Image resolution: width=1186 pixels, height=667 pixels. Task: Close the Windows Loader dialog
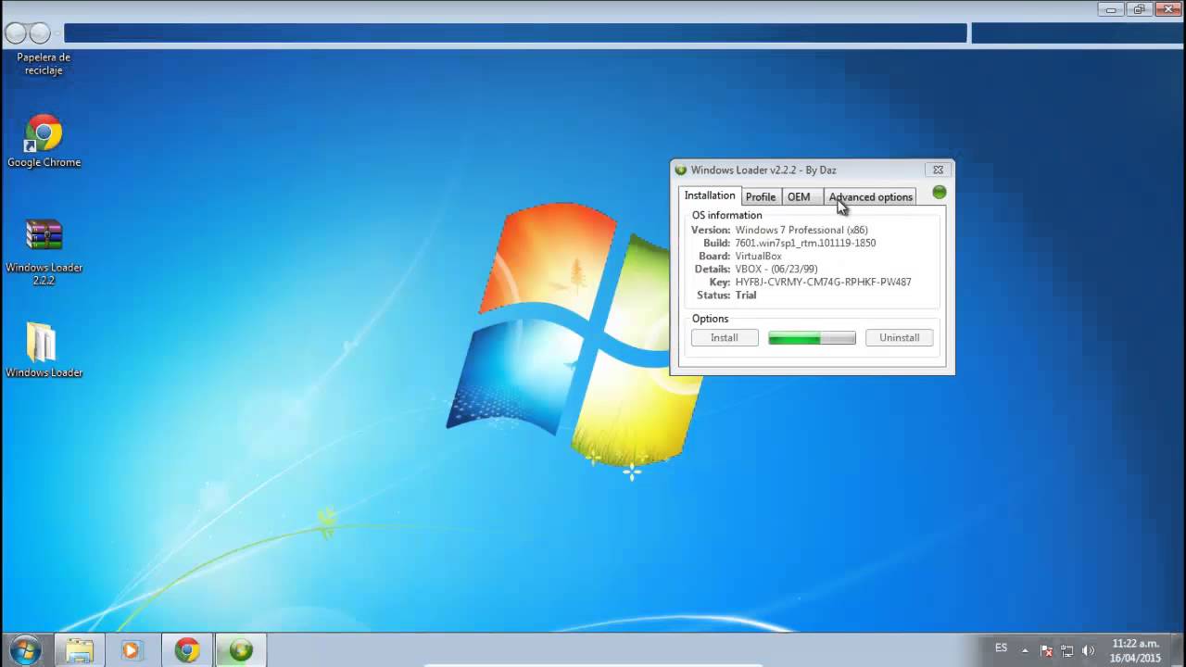pyautogui.click(x=938, y=170)
